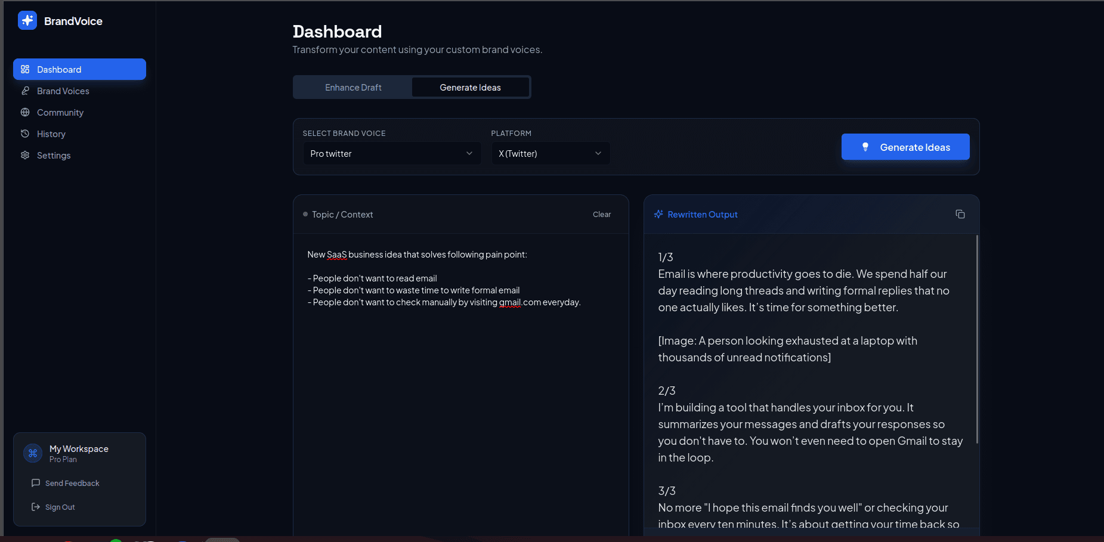
Task: Click the sparkle icon beside Rewritten Output
Action: click(658, 214)
